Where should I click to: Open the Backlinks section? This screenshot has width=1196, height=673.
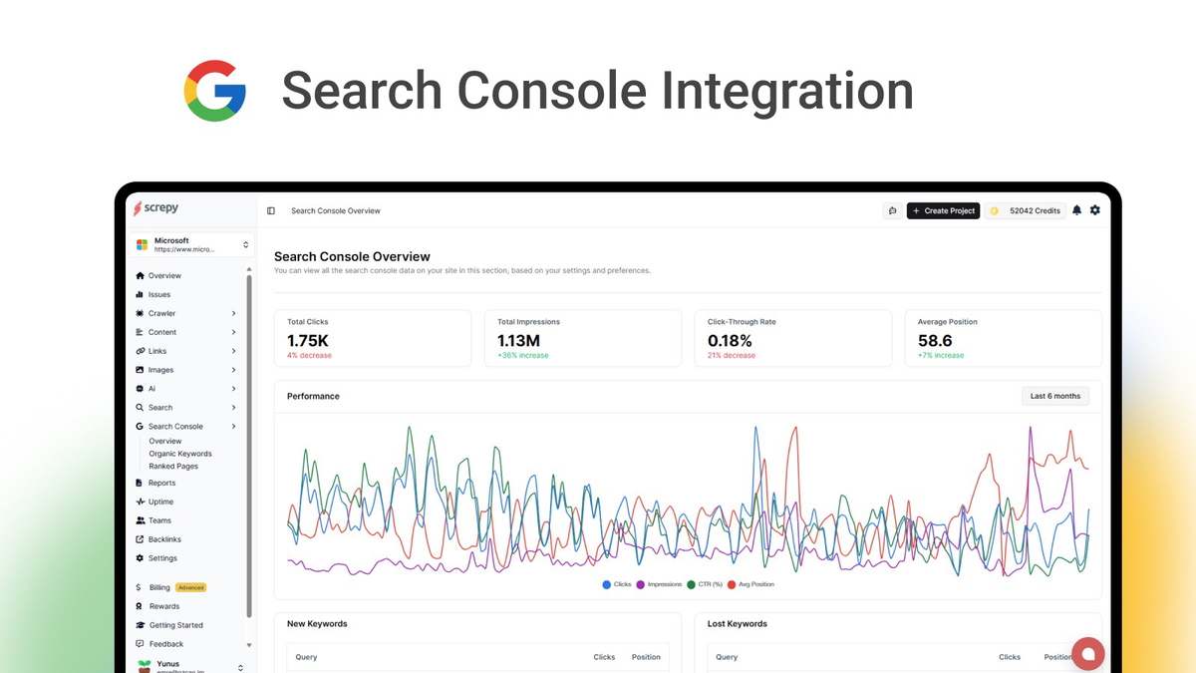pos(162,538)
